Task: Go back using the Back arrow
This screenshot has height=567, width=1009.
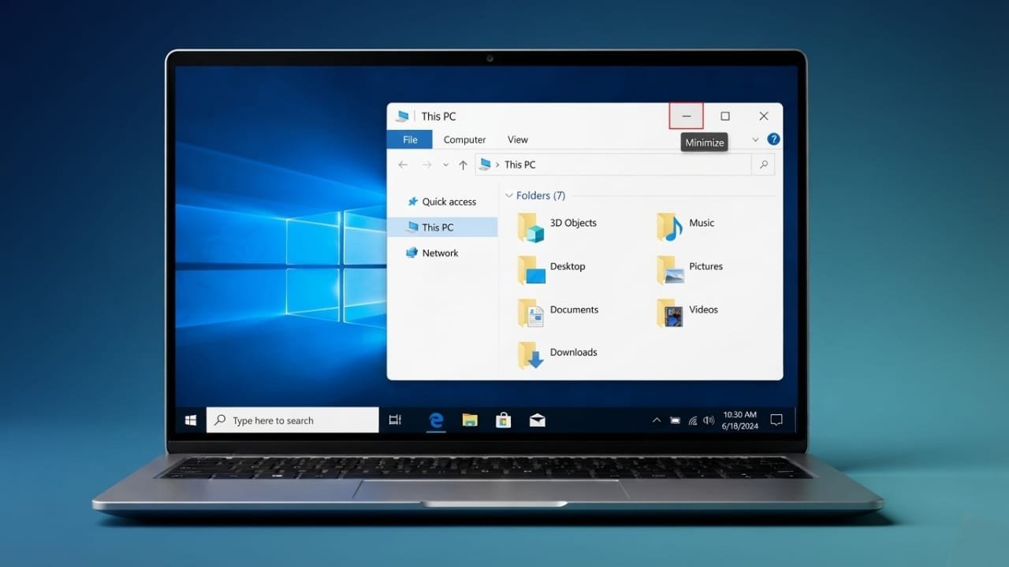Action: [x=403, y=165]
